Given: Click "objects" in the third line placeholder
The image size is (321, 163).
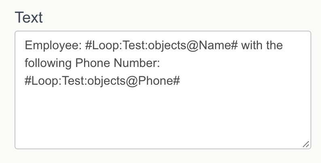Looking at the screenshot, I should click(x=106, y=81).
